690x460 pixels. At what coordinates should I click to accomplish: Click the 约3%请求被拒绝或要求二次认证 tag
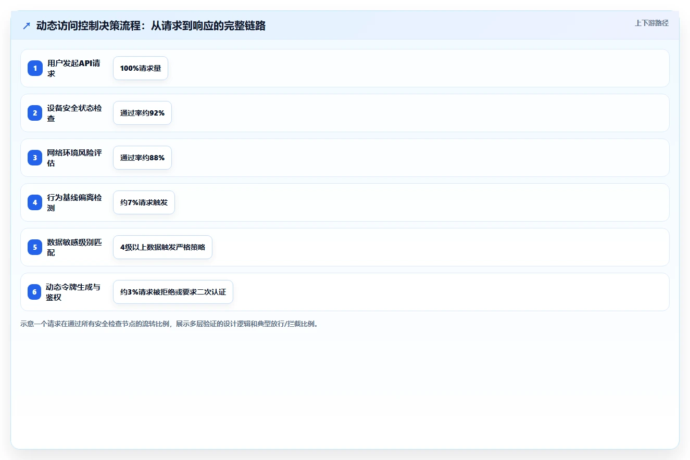173,292
